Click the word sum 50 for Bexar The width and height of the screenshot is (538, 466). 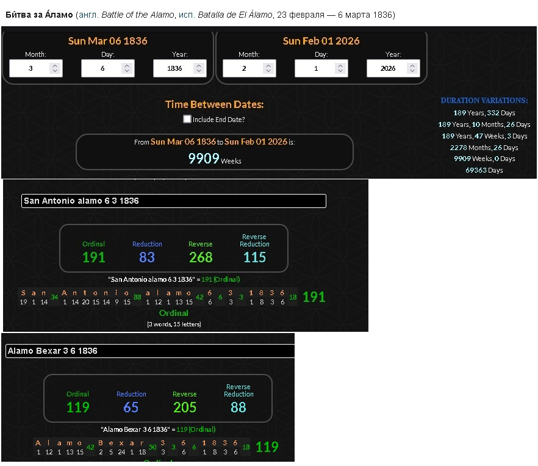(x=152, y=447)
